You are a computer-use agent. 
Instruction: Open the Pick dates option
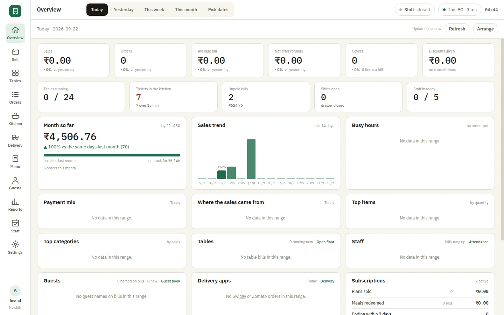[218, 10]
